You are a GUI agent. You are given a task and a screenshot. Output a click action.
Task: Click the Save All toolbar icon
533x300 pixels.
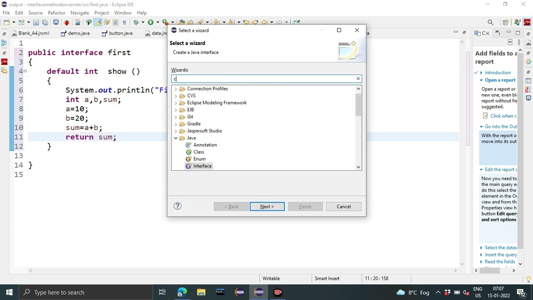[44, 22]
